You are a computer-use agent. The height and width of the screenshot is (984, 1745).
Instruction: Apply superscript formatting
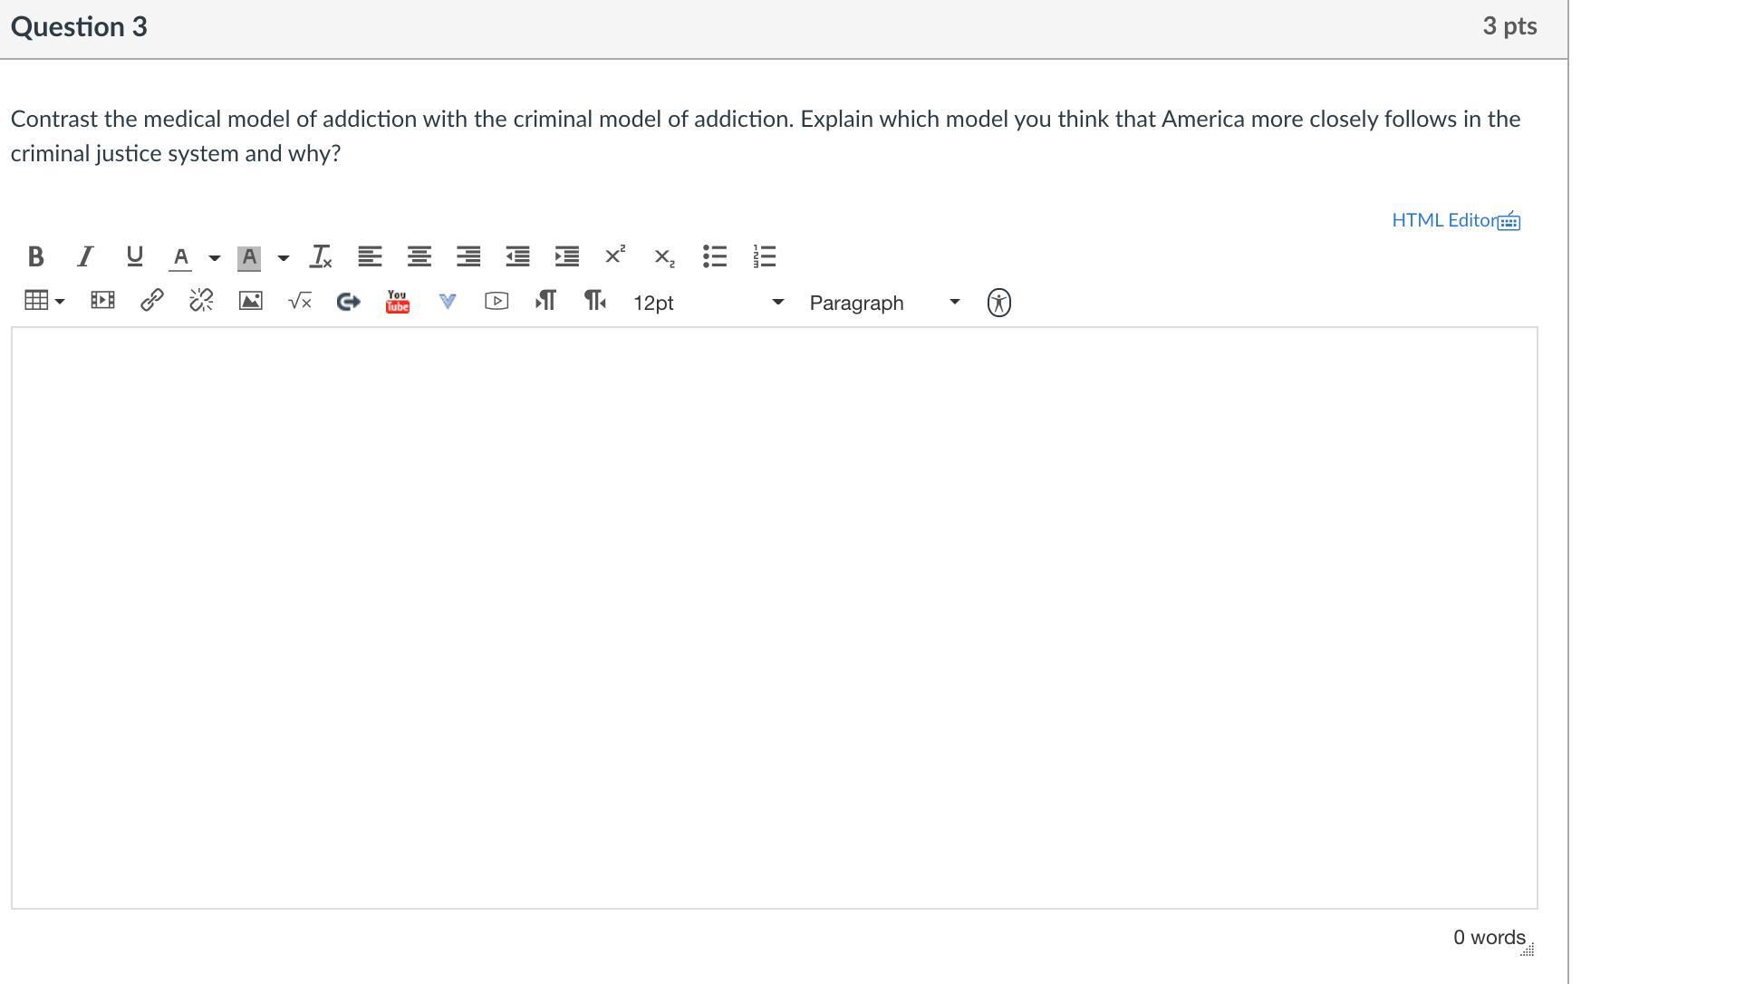[x=615, y=256]
